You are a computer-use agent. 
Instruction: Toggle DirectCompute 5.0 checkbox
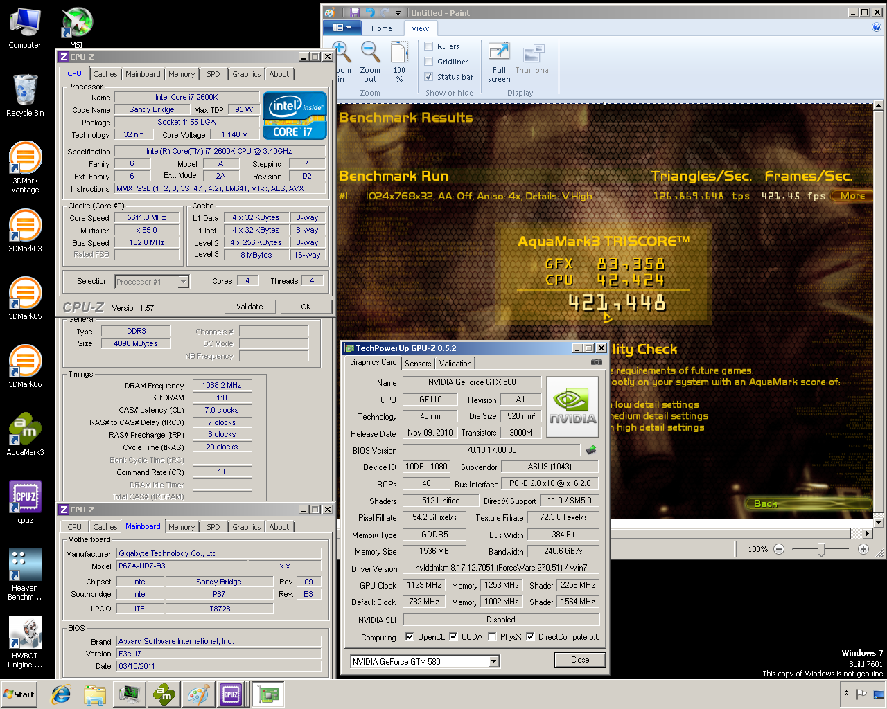pos(530,637)
